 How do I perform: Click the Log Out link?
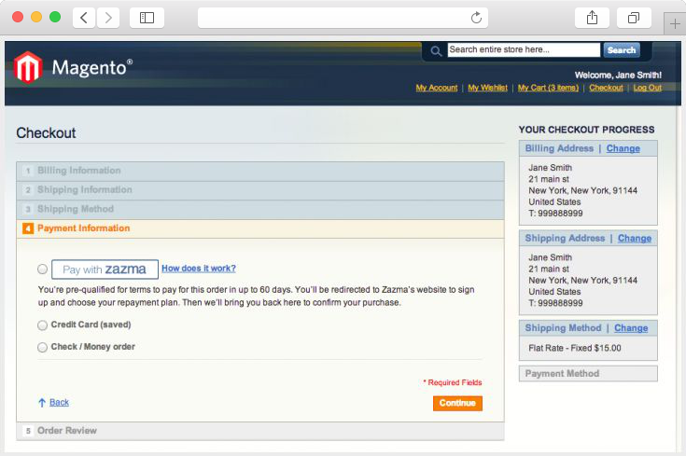648,88
